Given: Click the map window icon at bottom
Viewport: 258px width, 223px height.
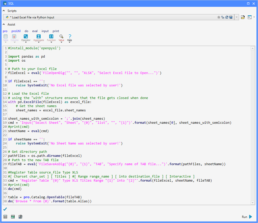Looking at the screenshot, I should [x=13, y=217].
